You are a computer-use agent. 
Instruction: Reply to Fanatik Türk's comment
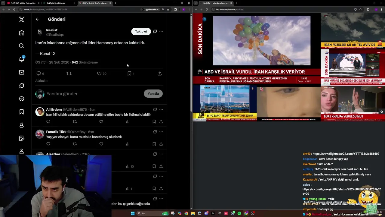(48, 144)
